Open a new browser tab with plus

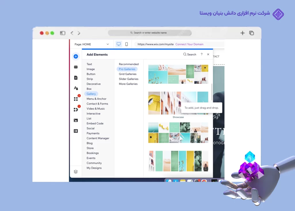pos(243,33)
